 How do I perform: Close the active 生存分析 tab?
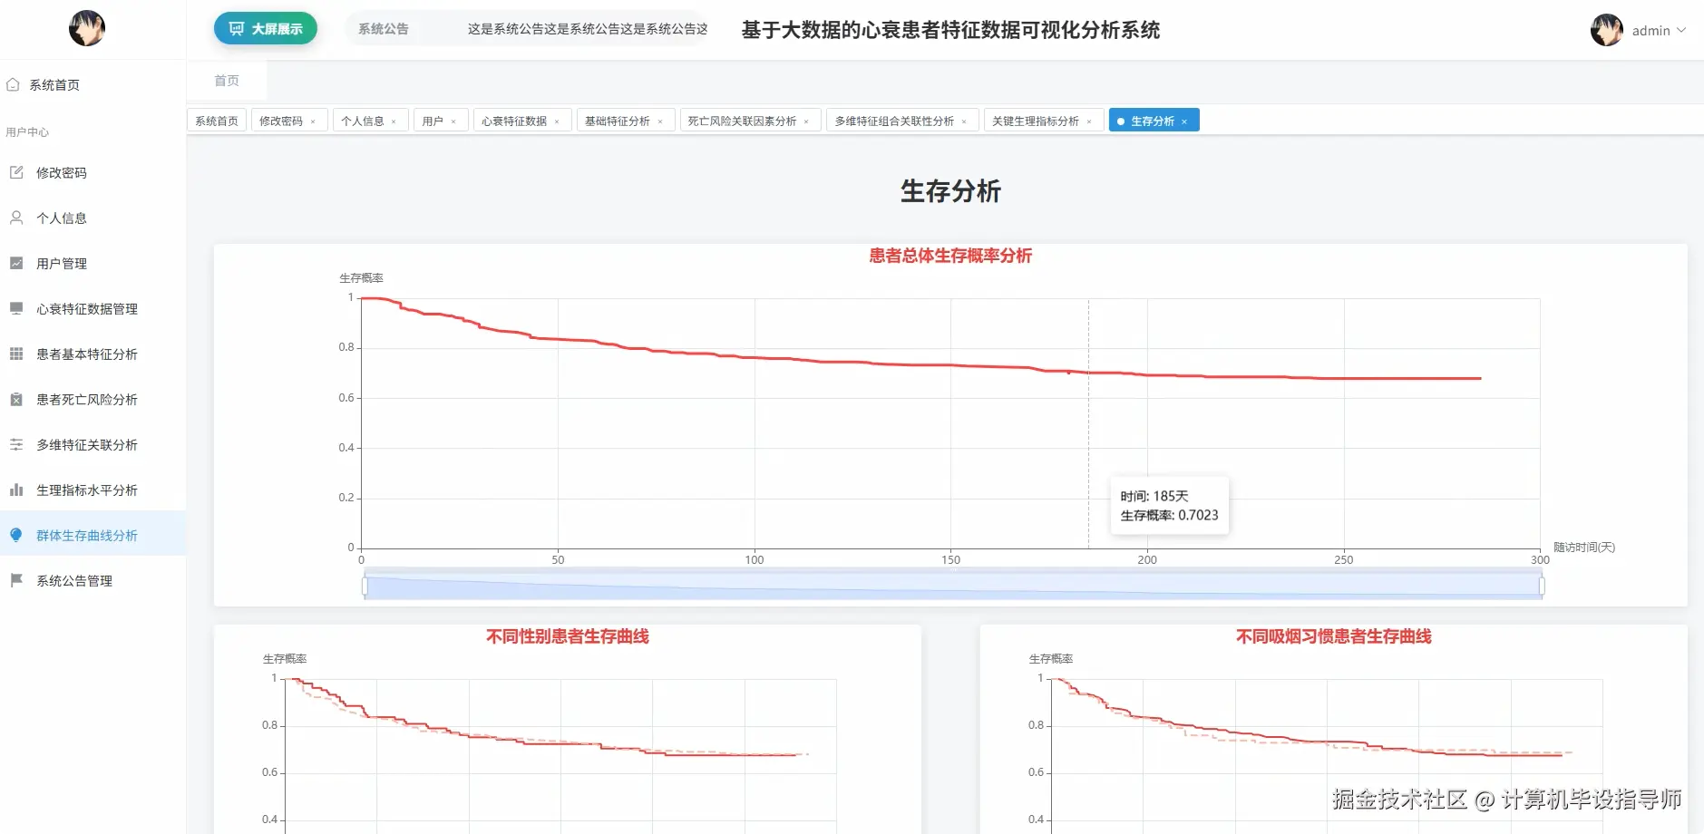(1184, 121)
